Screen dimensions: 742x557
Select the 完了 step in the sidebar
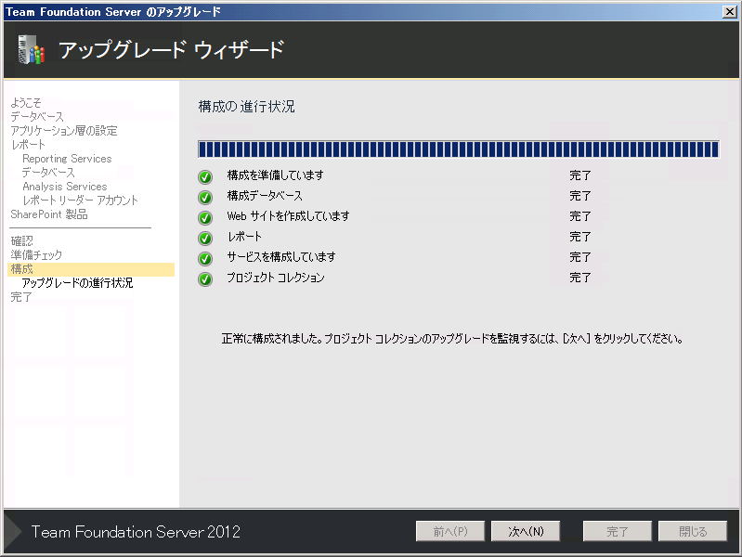coord(21,297)
